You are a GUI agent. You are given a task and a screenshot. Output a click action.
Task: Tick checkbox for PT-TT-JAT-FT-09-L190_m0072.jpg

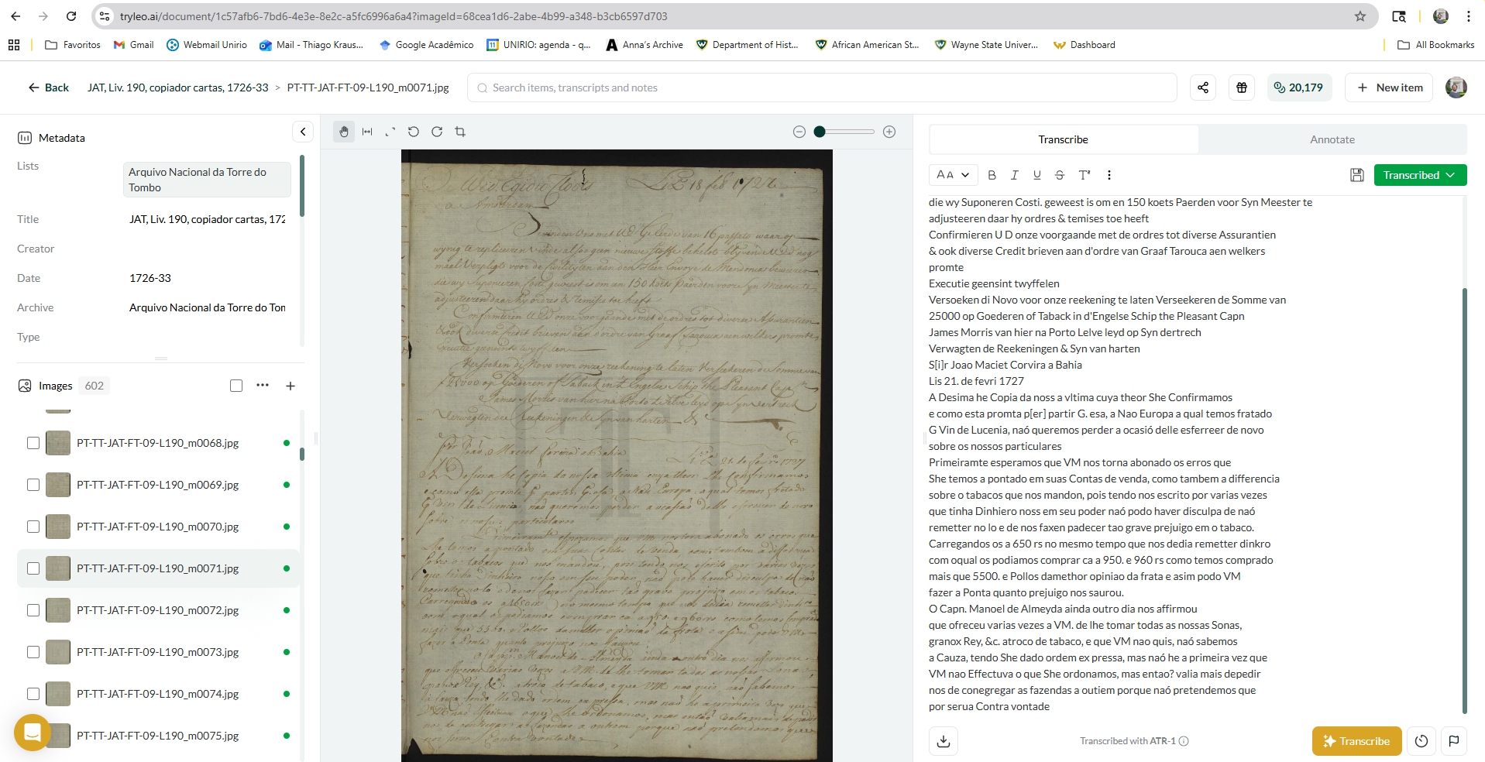[x=33, y=610]
